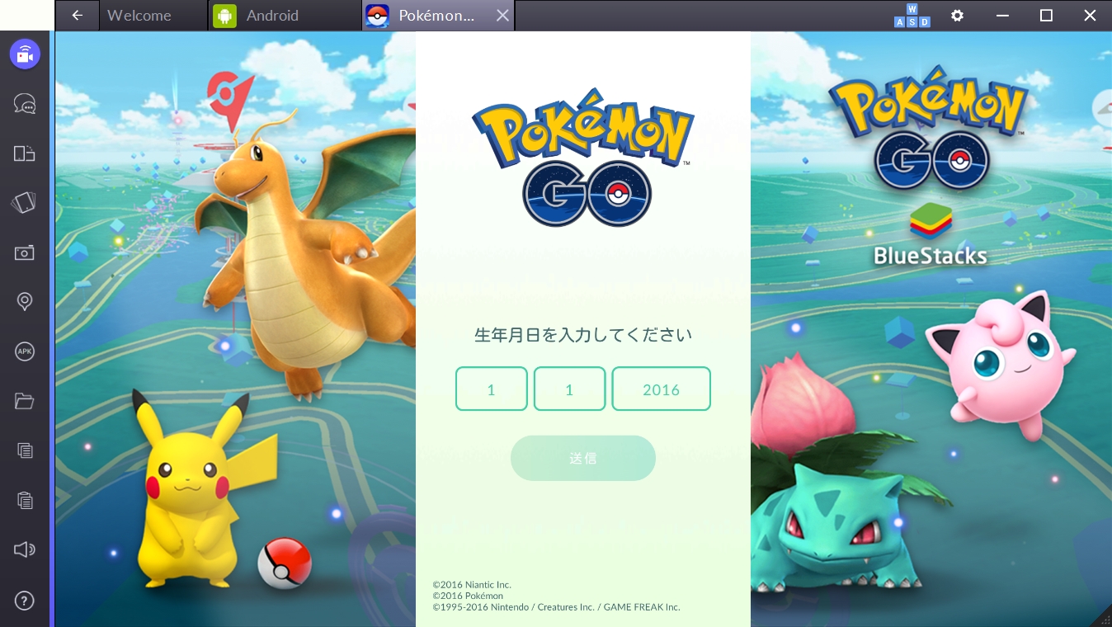This screenshot has width=1112, height=627.
Task: Click the Nintendo / Creatures Inc. copyright line
Action: click(x=556, y=607)
